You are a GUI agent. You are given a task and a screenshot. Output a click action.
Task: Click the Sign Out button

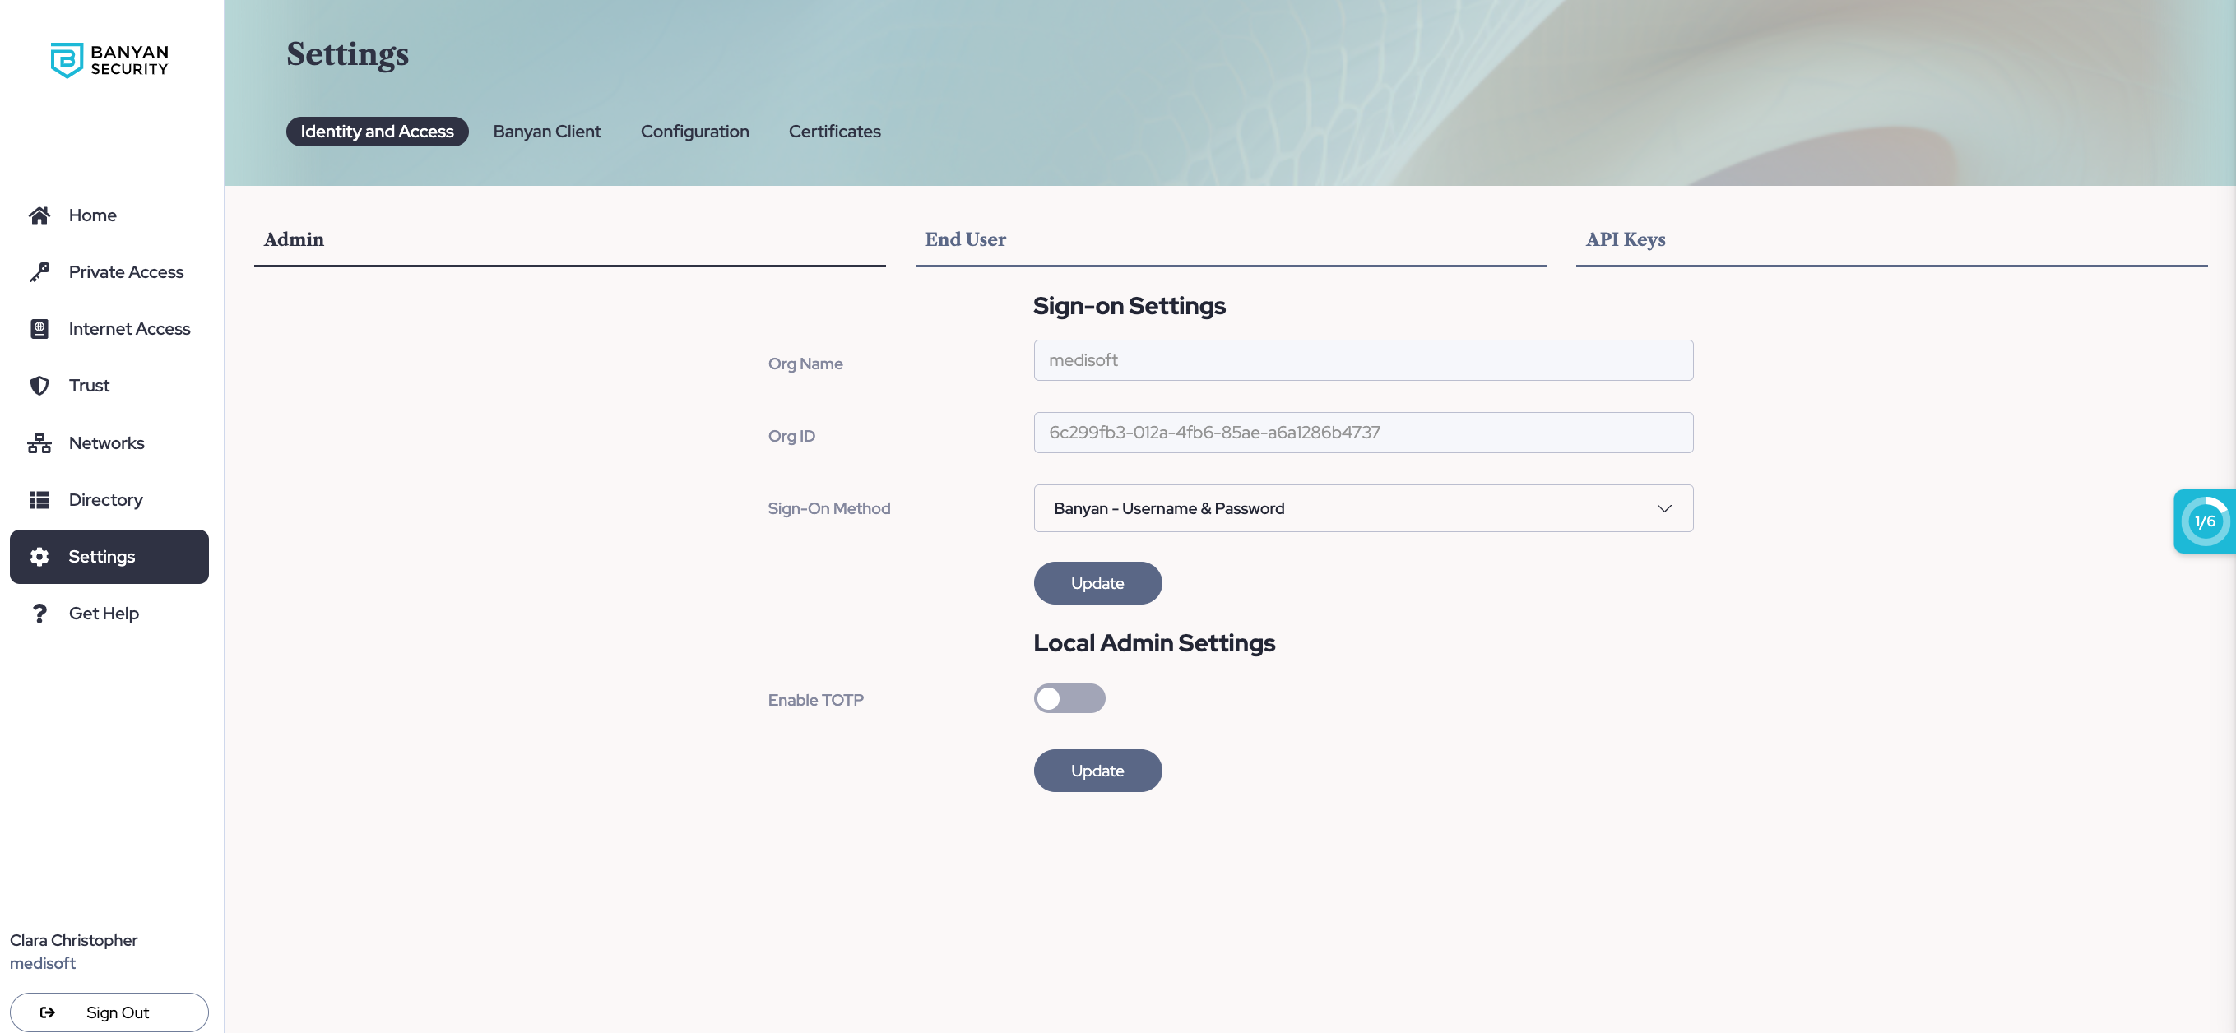point(109,1012)
